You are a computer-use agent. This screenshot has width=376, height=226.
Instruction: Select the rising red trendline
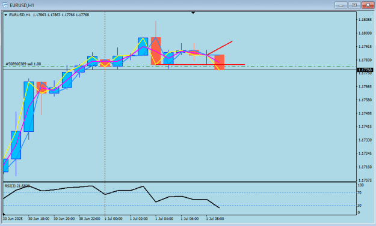point(220,48)
